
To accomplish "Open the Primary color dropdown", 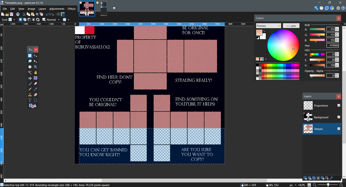I will pyautogui.click(x=268, y=25).
